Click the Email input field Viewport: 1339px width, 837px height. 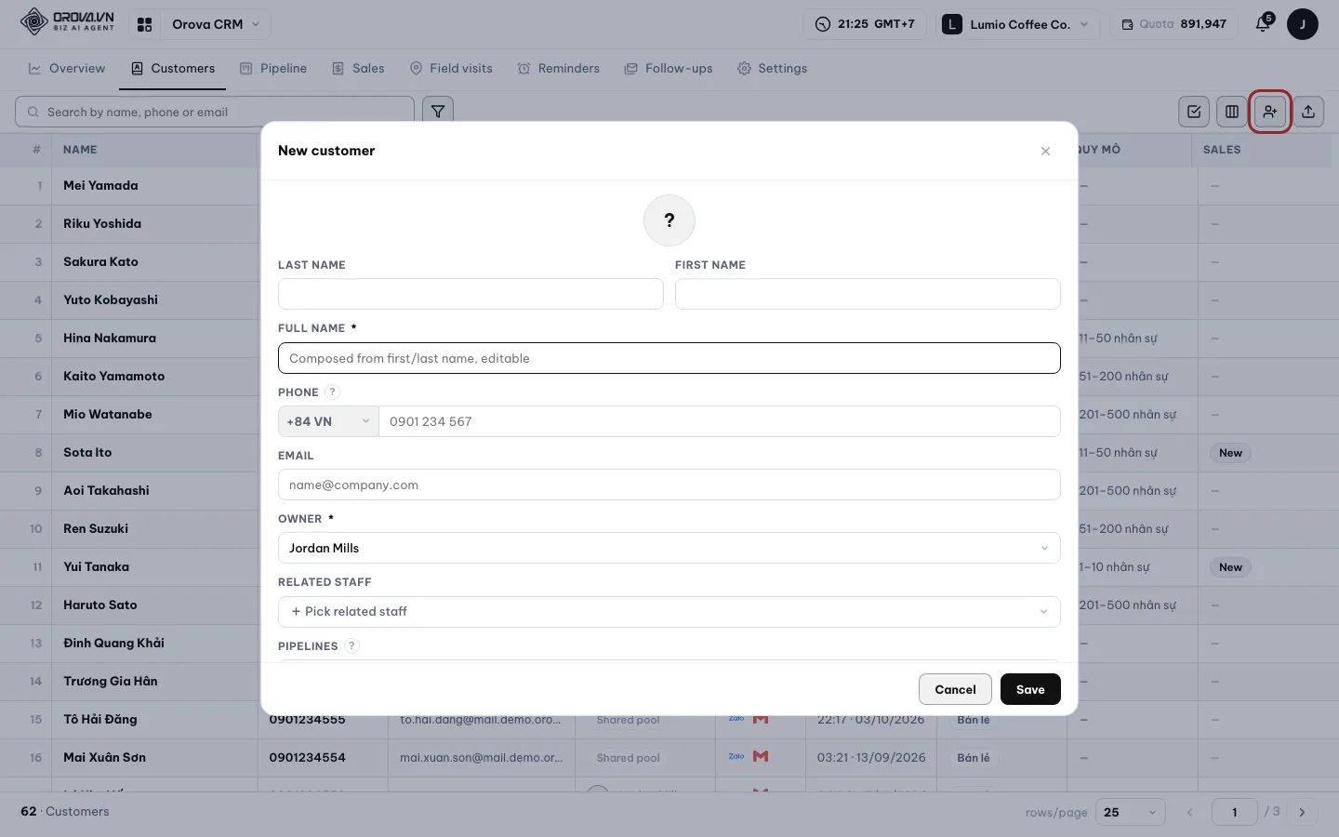pos(669,485)
